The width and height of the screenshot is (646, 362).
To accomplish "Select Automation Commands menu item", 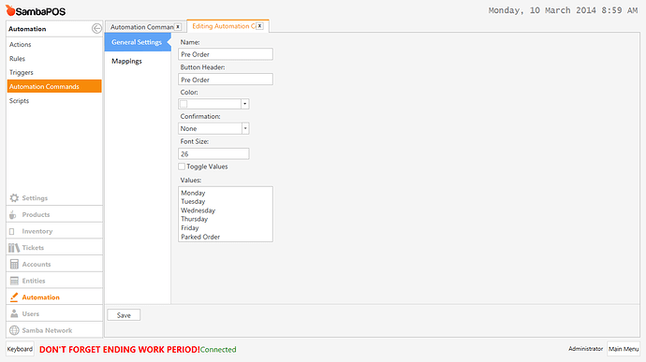I will coord(54,86).
